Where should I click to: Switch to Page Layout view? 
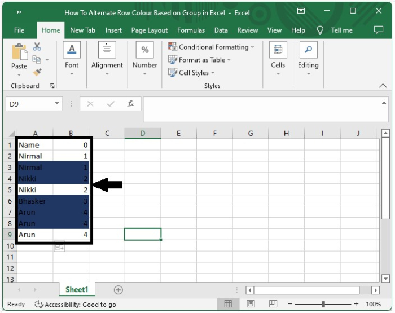251,304
